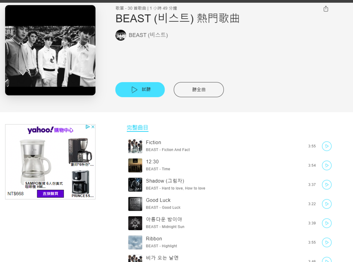Play the Good Luck track
This screenshot has height=262, width=353.
coord(327,204)
